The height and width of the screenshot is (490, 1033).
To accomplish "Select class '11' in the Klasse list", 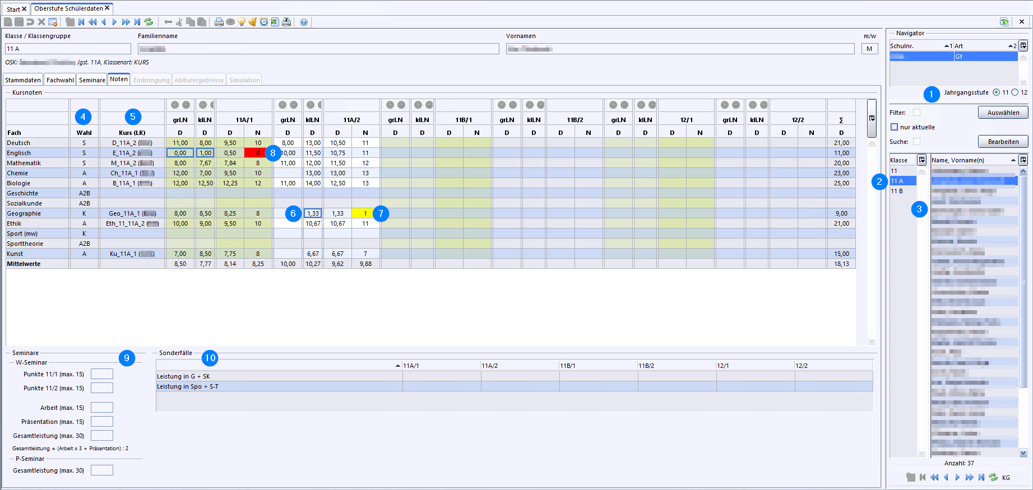I will click(903, 171).
